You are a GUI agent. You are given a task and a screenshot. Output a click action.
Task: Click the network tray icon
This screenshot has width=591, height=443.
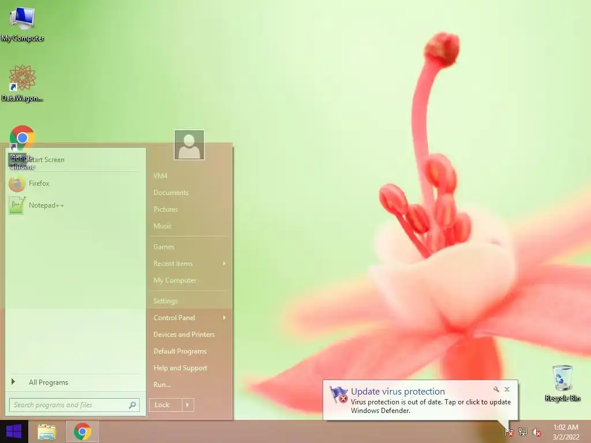[x=523, y=431]
